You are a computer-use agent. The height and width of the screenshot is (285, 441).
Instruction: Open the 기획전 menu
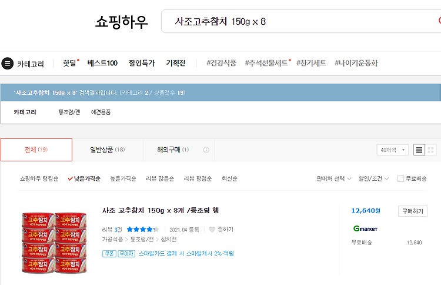coord(176,63)
